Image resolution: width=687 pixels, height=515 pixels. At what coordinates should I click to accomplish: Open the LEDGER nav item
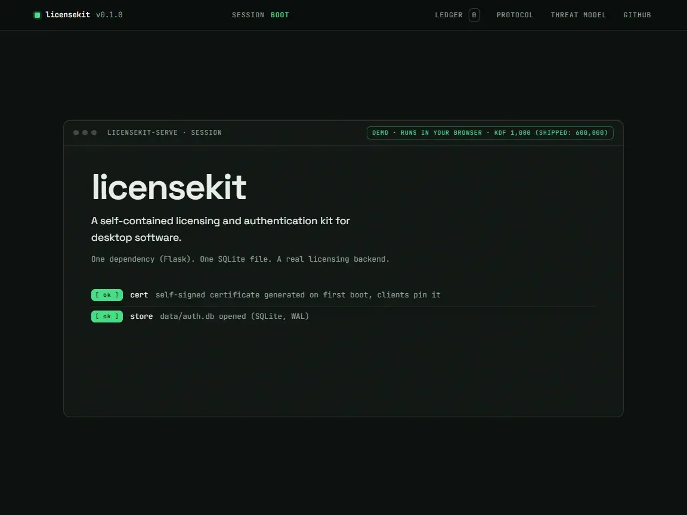[x=457, y=15]
